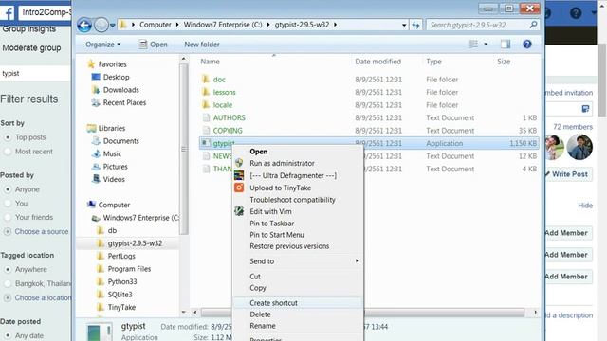Select the Top posts radio button
The height and width of the screenshot is (341, 607).
(8, 137)
